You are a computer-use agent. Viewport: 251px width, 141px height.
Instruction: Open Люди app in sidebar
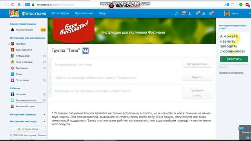point(18,74)
